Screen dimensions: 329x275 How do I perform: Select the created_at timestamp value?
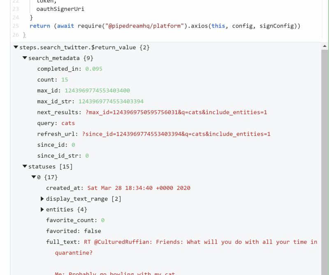[x=139, y=188]
